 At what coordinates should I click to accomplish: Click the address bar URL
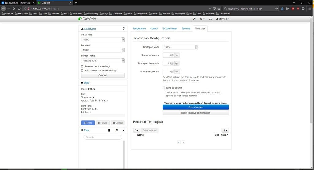(x=45, y=9)
